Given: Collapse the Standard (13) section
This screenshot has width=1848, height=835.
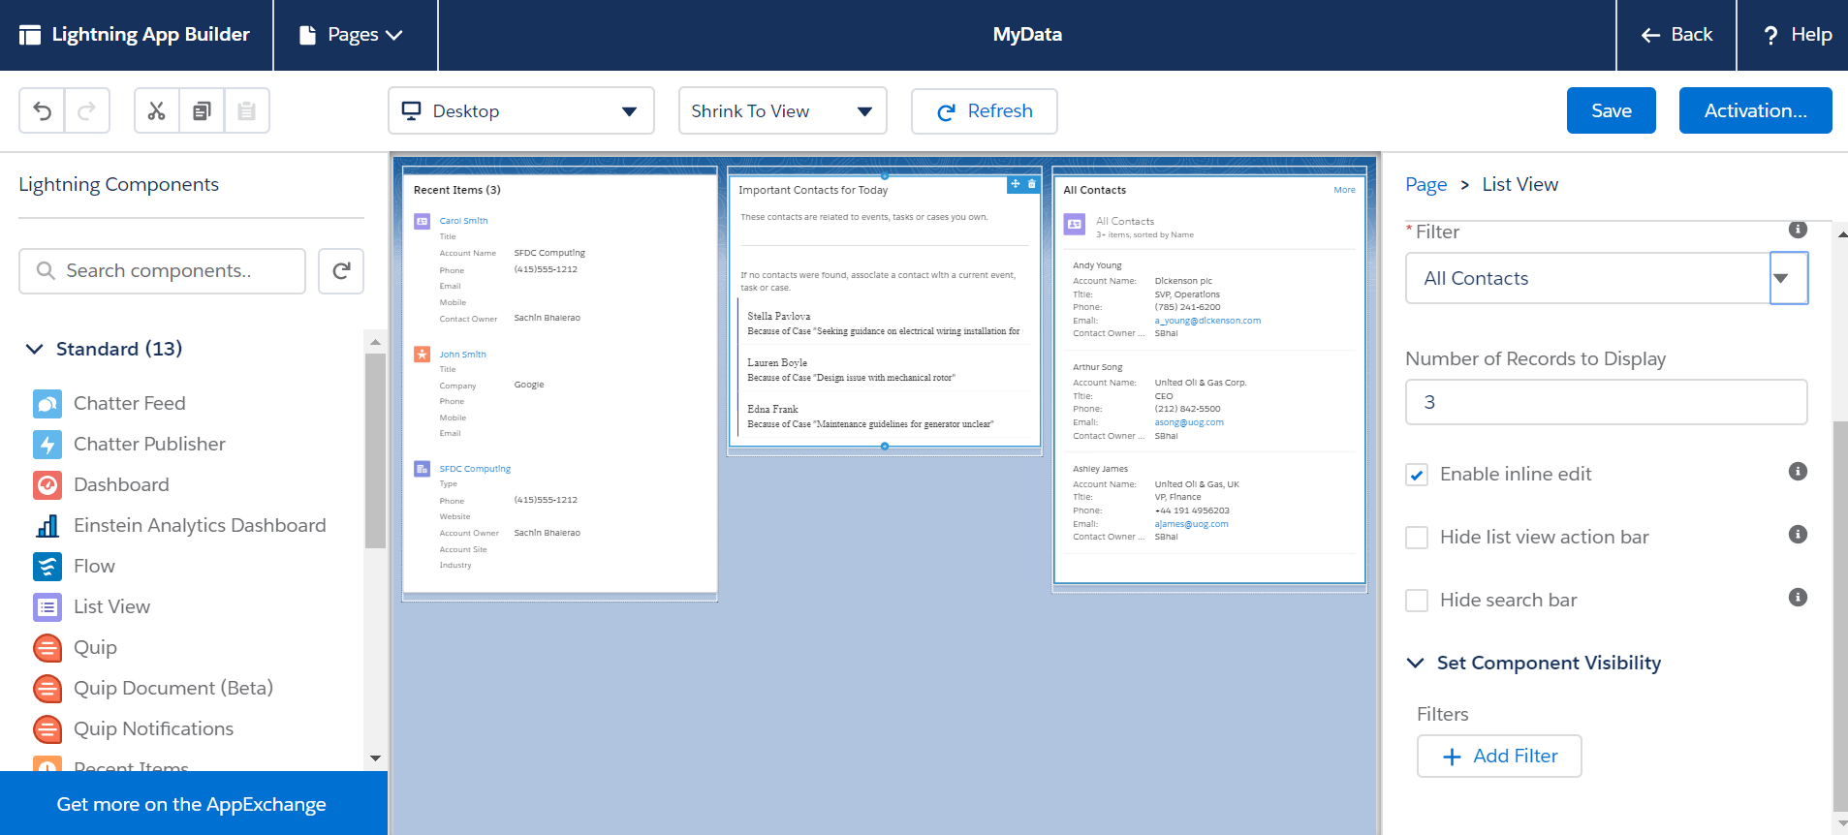Looking at the screenshot, I should click(35, 349).
